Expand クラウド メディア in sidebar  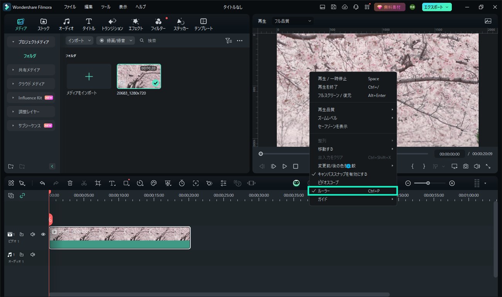point(31,84)
